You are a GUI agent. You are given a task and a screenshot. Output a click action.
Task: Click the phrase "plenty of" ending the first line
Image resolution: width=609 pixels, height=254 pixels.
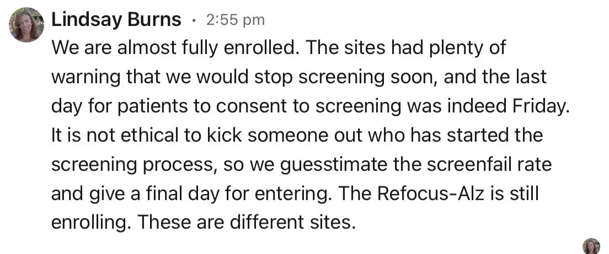click(468, 48)
